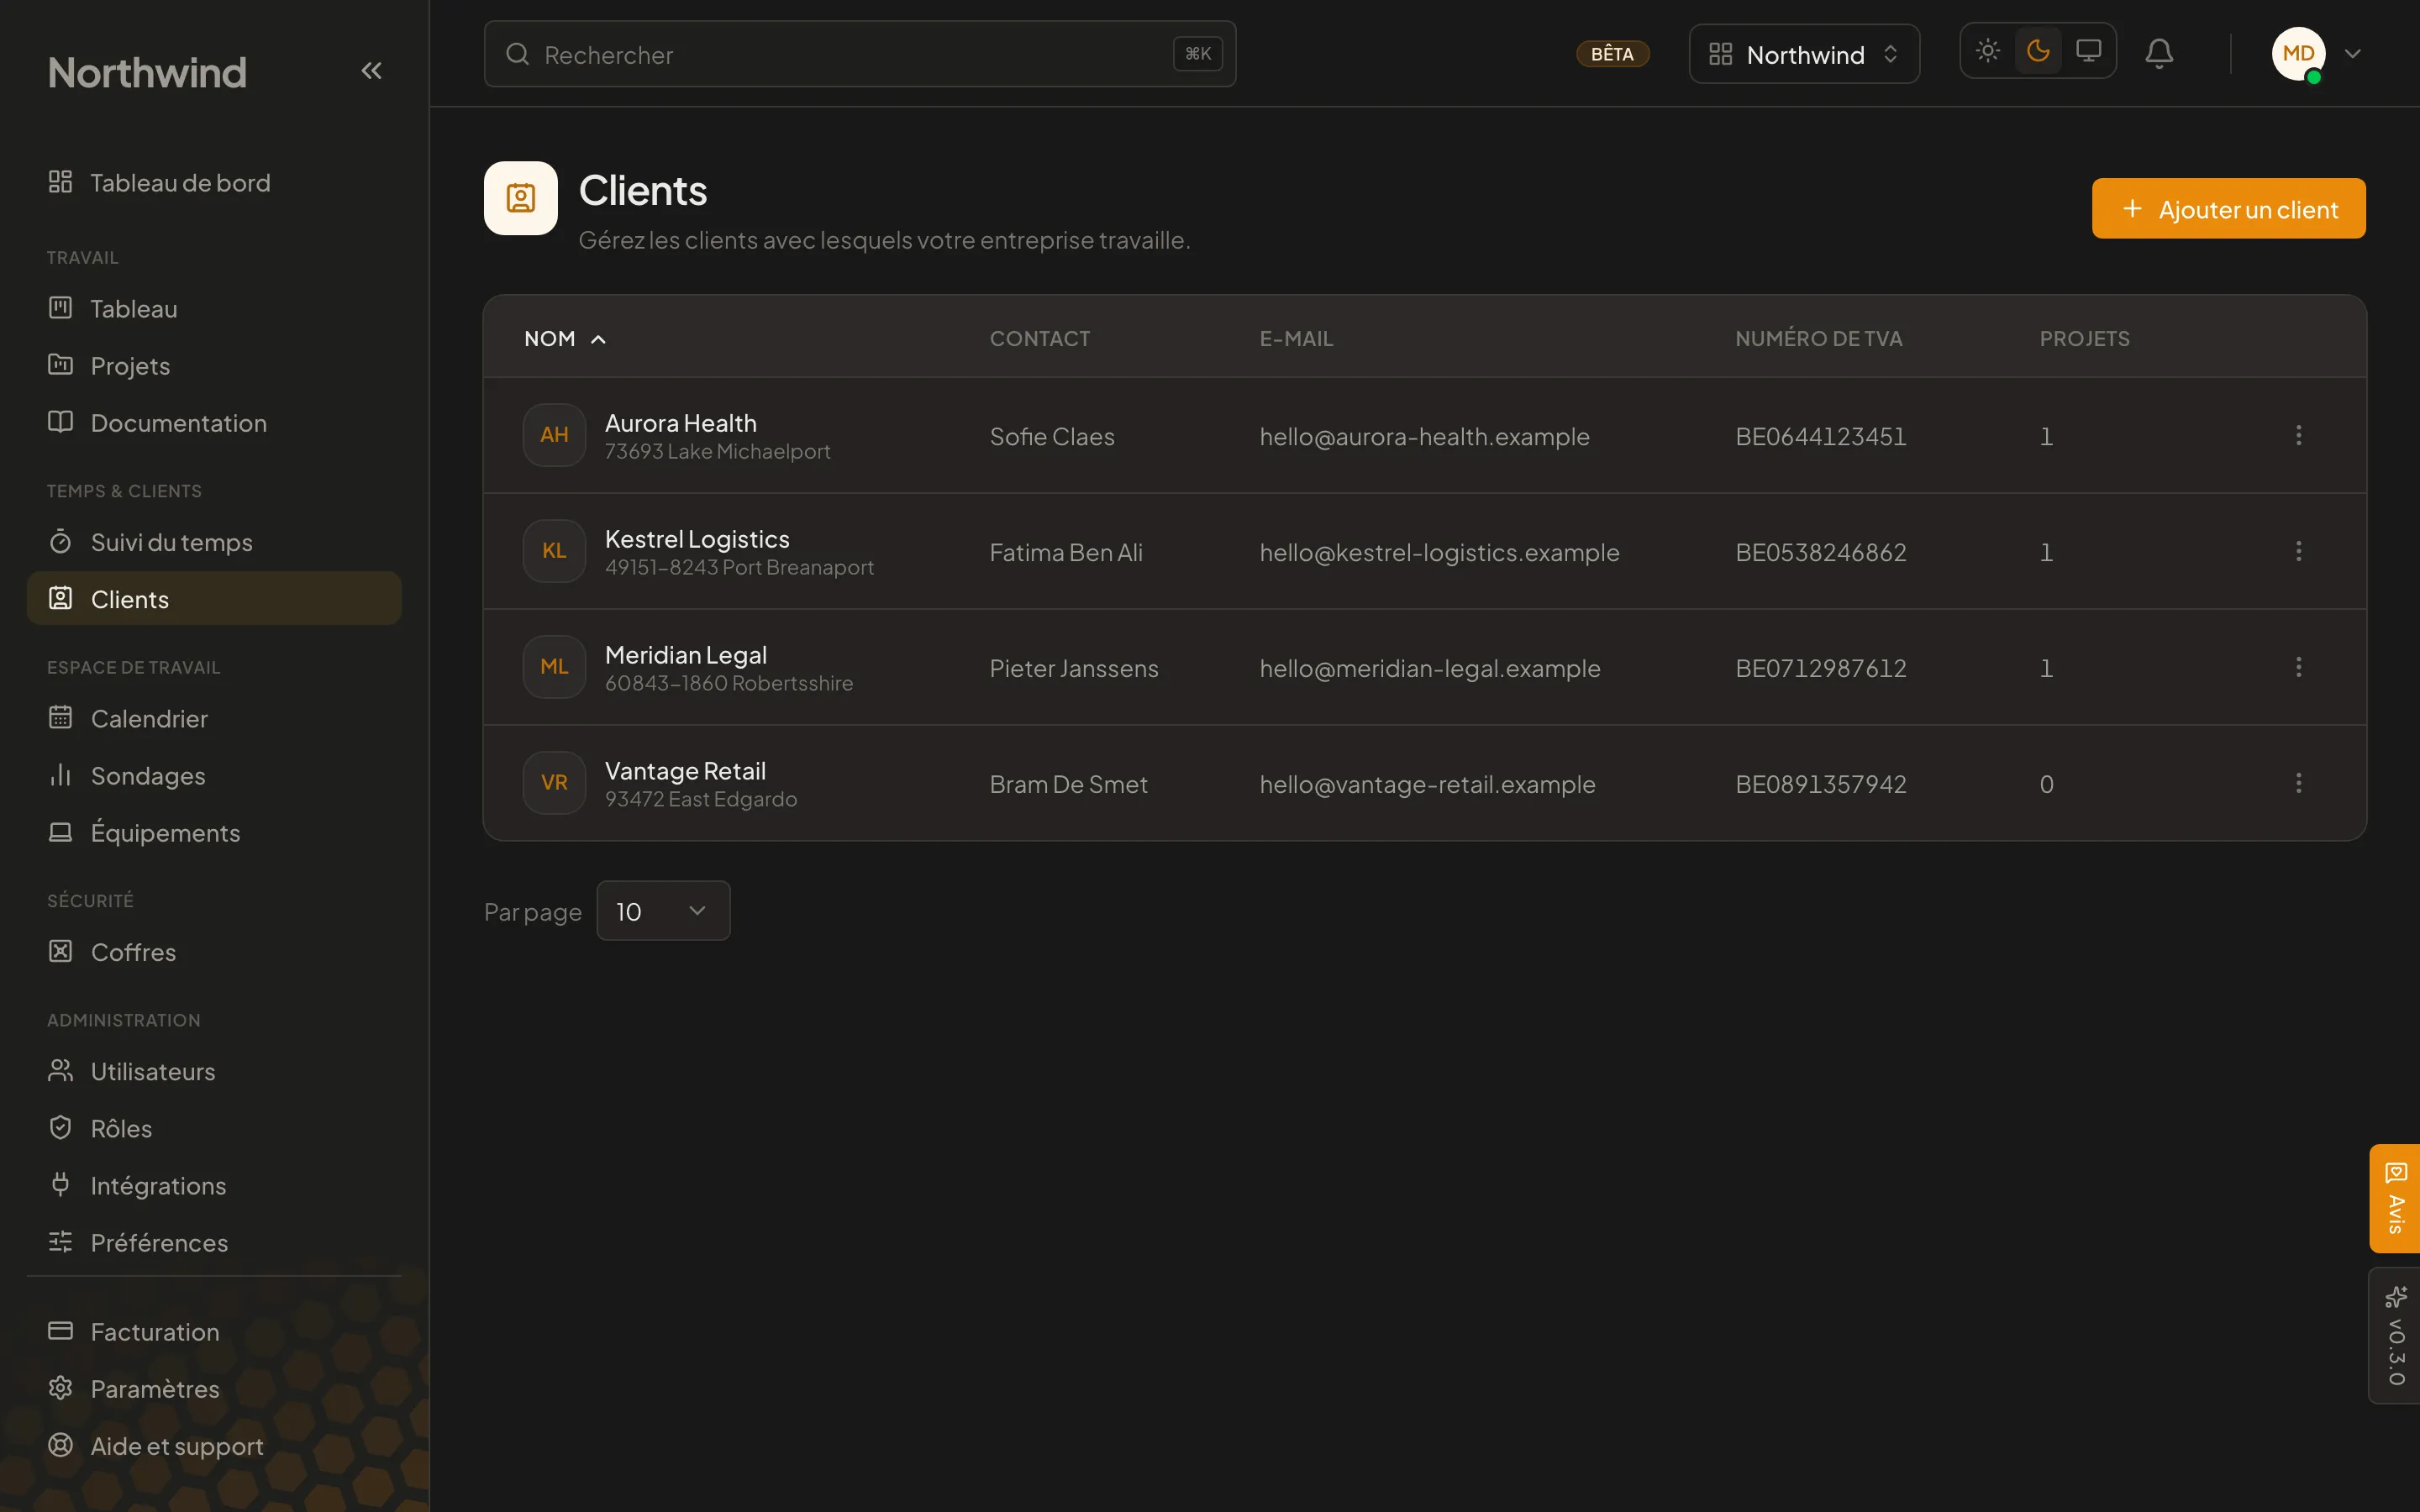Image resolution: width=2420 pixels, height=1512 pixels.
Task: Open the Utilisateurs page
Action: [214, 1071]
